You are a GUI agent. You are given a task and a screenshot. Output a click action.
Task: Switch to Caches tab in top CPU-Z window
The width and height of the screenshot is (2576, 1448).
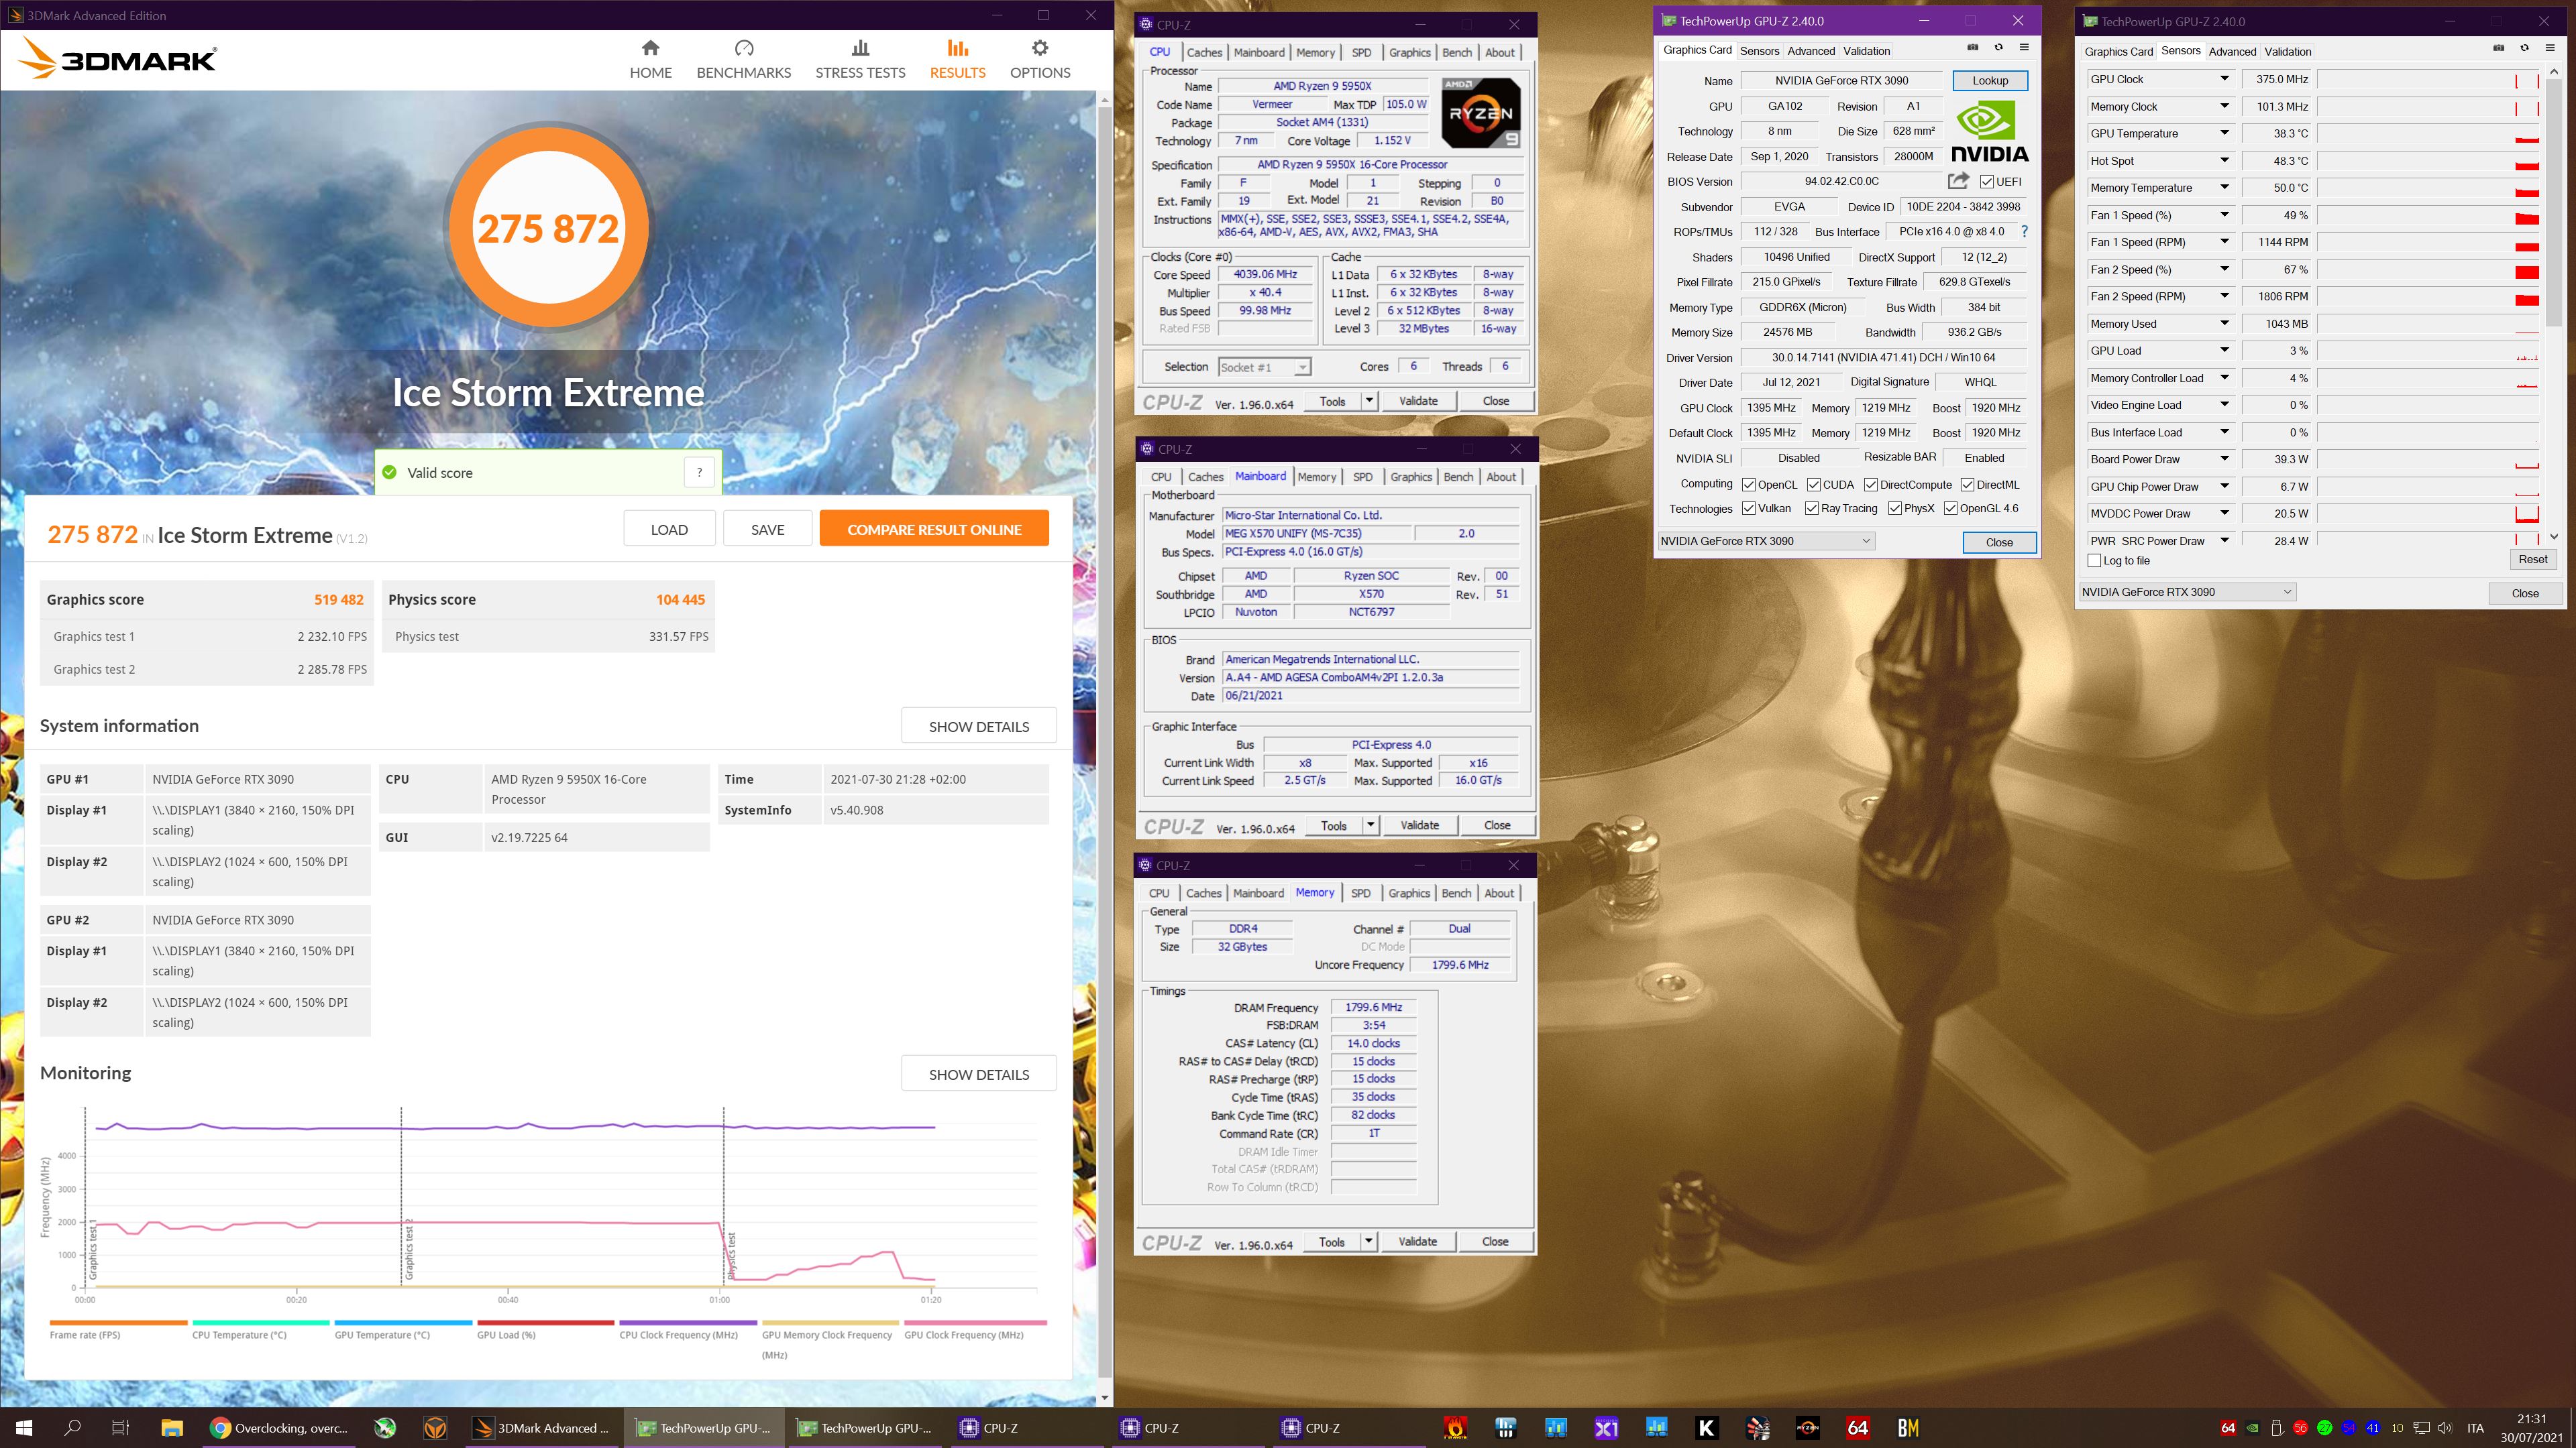pos(1204,52)
